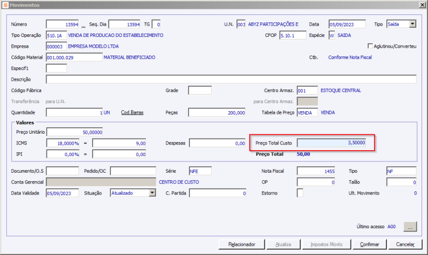The image size is (428, 255).
Task: Click the EMPRESA MODELO LTDA text
Action: [93, 47]
